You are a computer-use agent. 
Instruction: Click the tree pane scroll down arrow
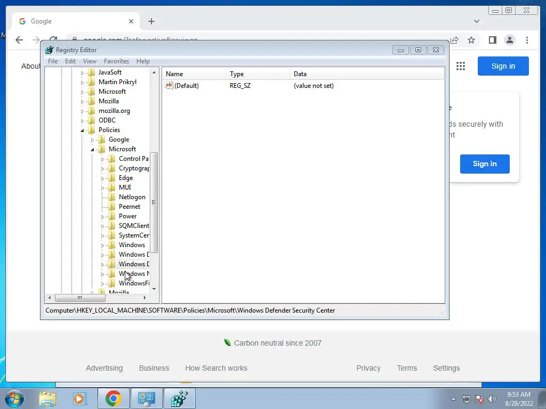click(x=154, y=289)
